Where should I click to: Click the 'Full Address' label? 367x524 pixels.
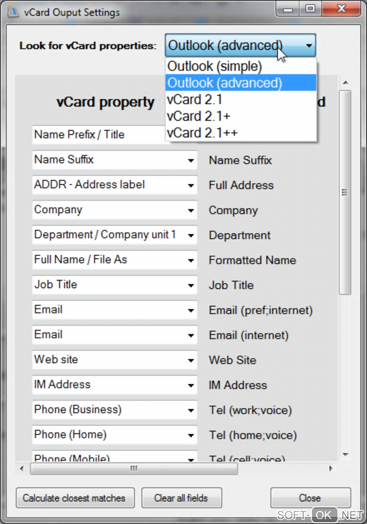coord(241,185)
